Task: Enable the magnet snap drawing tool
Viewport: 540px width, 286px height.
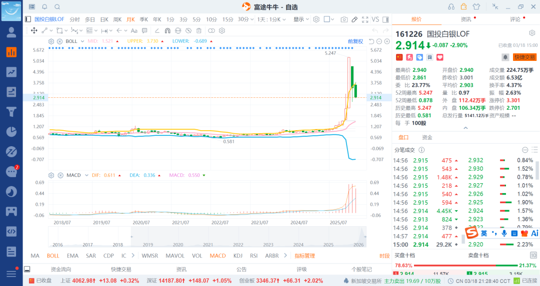Action: coord(167,30)
